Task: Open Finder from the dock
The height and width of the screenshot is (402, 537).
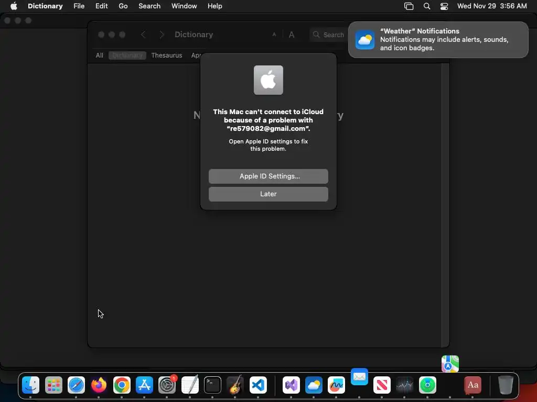Action: [30, 385]
